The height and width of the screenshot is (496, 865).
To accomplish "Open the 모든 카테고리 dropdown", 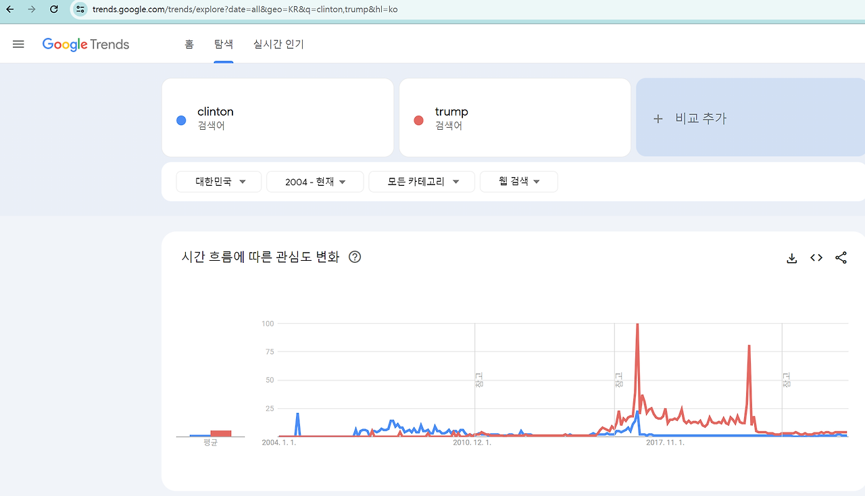I will (422, 182).
